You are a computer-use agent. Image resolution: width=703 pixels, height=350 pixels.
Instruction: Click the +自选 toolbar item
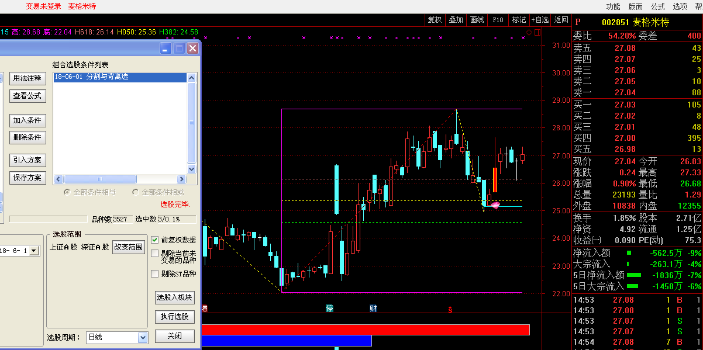[540, 20]
